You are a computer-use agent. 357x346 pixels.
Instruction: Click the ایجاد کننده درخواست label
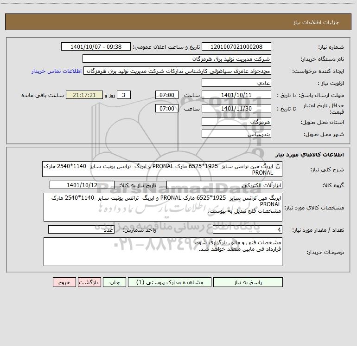point(318,71)
